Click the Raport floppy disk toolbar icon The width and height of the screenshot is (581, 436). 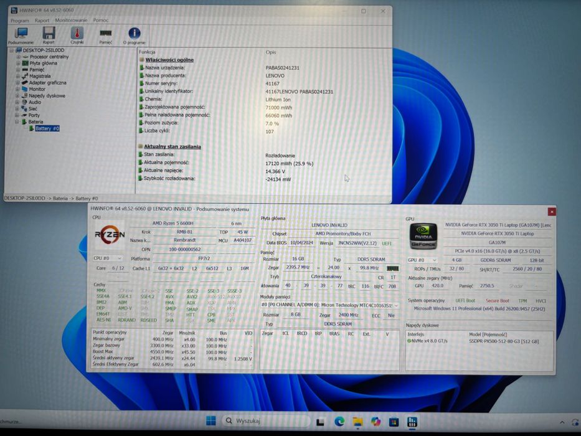click(49, 36)
